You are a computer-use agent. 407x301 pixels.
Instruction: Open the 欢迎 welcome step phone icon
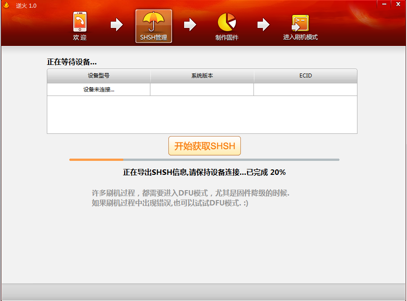80,26
